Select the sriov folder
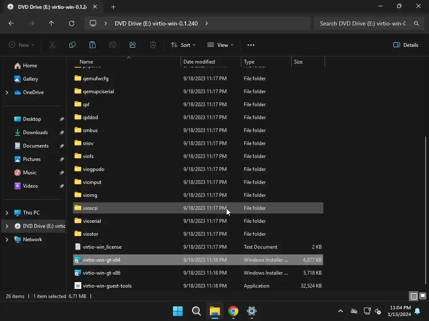Image resolution: width=429 pixels, height=321 pixels. (198, 143)
